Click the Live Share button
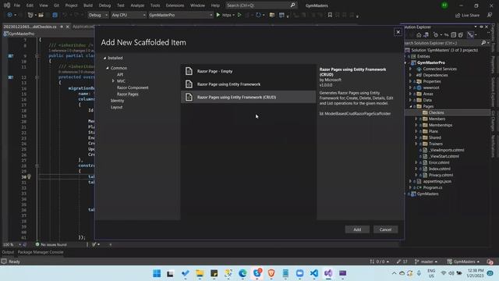The image size is (499, 281). click(x=468, y=16)
